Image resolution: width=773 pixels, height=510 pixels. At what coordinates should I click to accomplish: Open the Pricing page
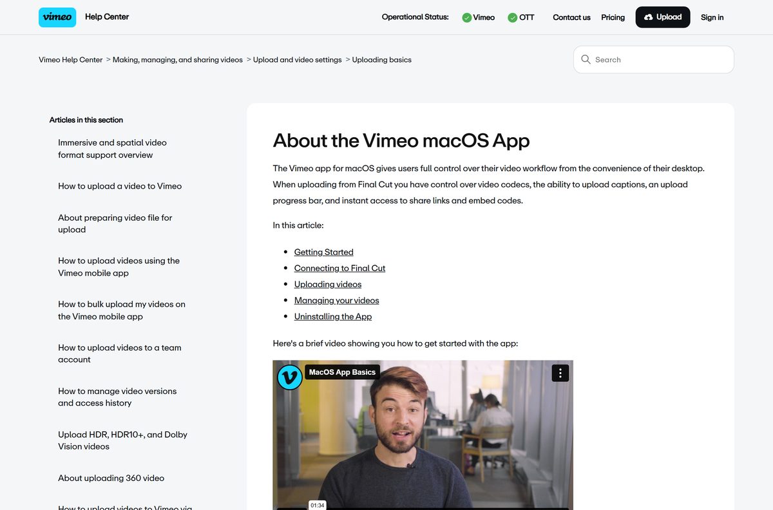(x=613, y=17)
